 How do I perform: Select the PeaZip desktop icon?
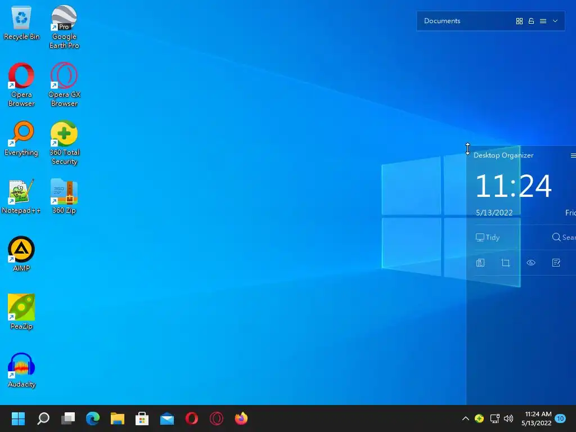[21, 312]
